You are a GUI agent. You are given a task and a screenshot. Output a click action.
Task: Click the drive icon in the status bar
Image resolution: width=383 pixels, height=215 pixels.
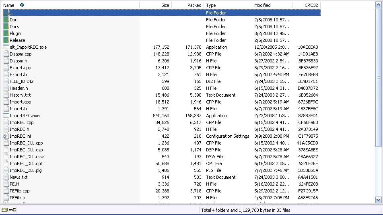pos(5,210)
